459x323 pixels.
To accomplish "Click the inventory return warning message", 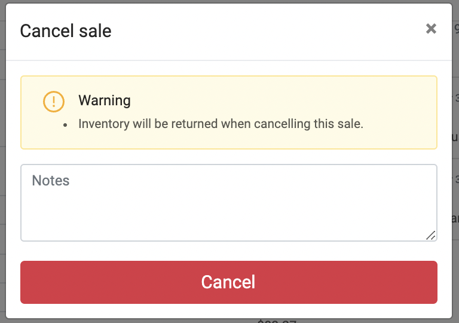I will tap(221, 124).
